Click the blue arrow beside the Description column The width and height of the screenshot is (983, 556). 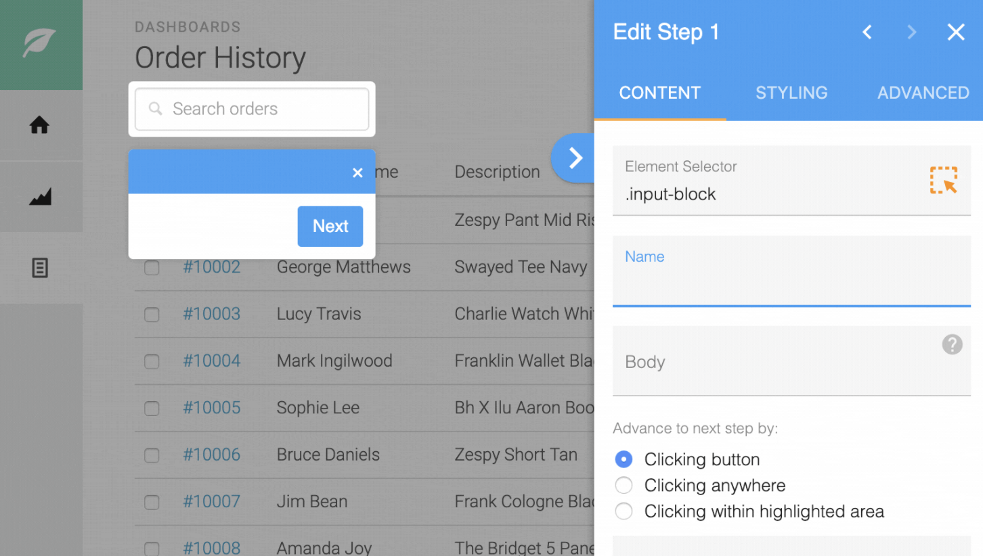click(574, 158)
